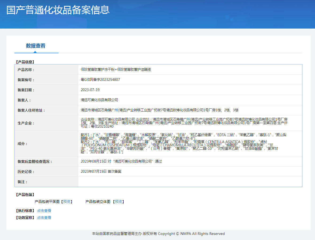Click the 2023年07月19日 首次备案 history entry
This screenshot has width=315, height=240.
click(x=101, y=171)
